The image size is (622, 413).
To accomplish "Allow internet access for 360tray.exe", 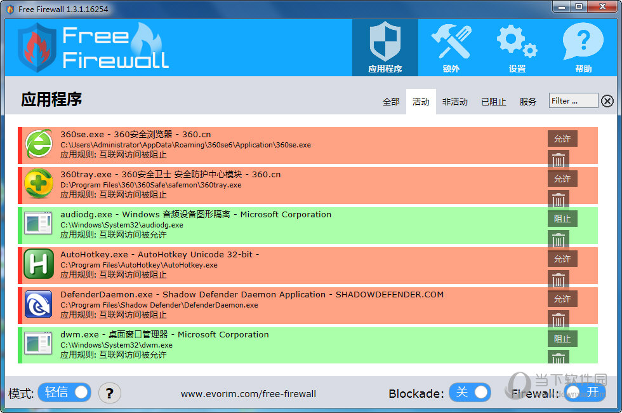I will pyautogui.click(x=562, y=179).
